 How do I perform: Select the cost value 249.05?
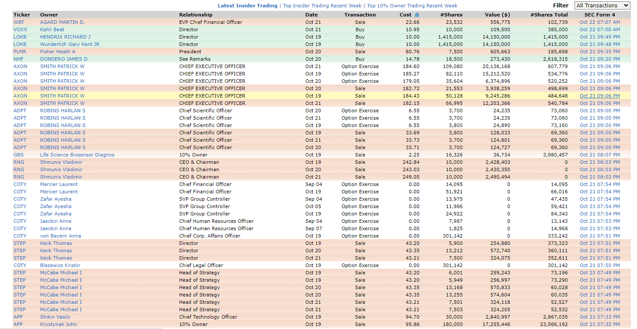412,177
